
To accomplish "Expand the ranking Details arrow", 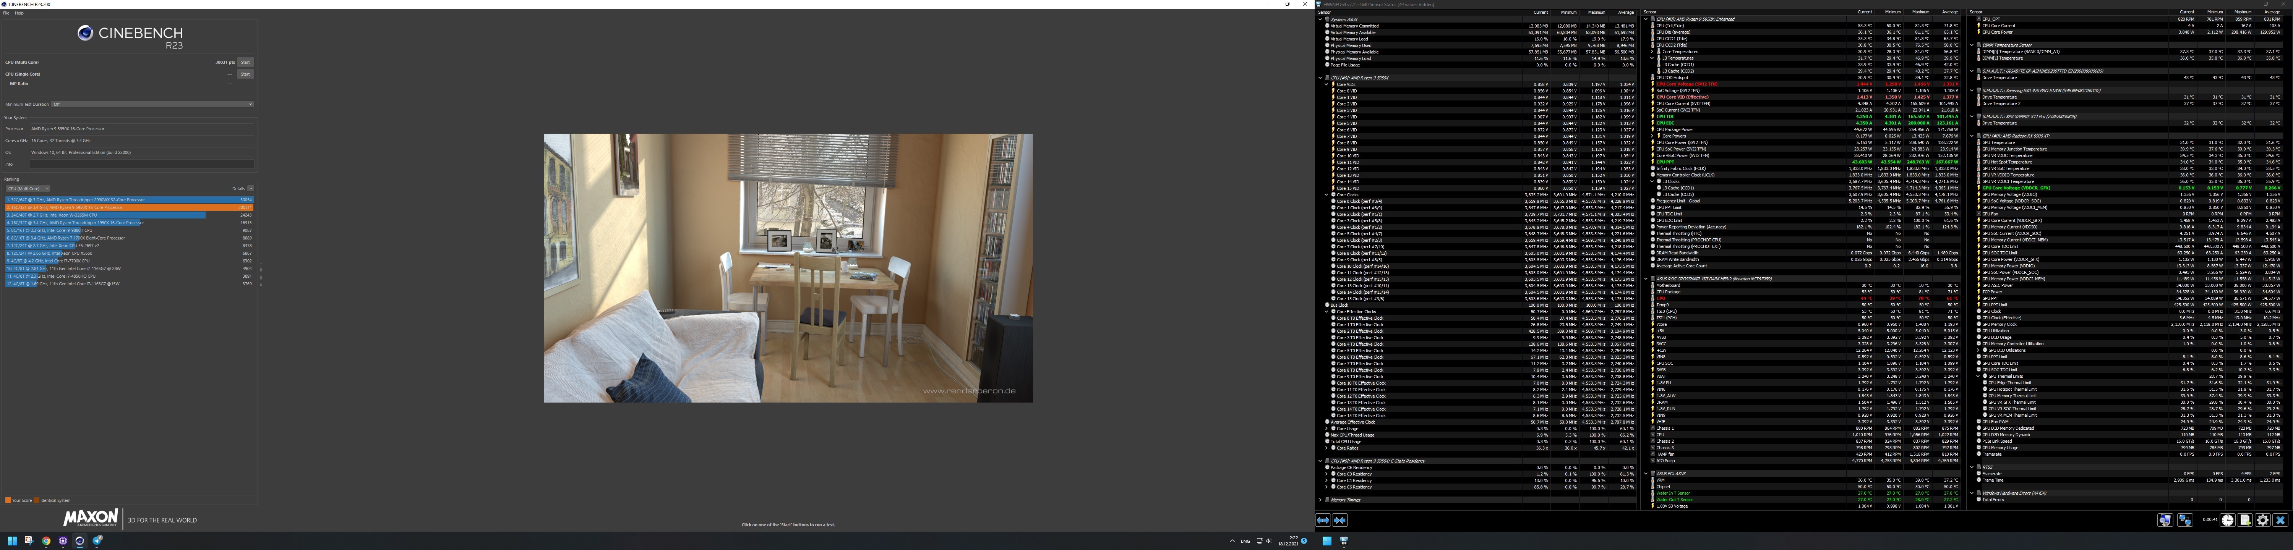I will (x=251, y=189).
